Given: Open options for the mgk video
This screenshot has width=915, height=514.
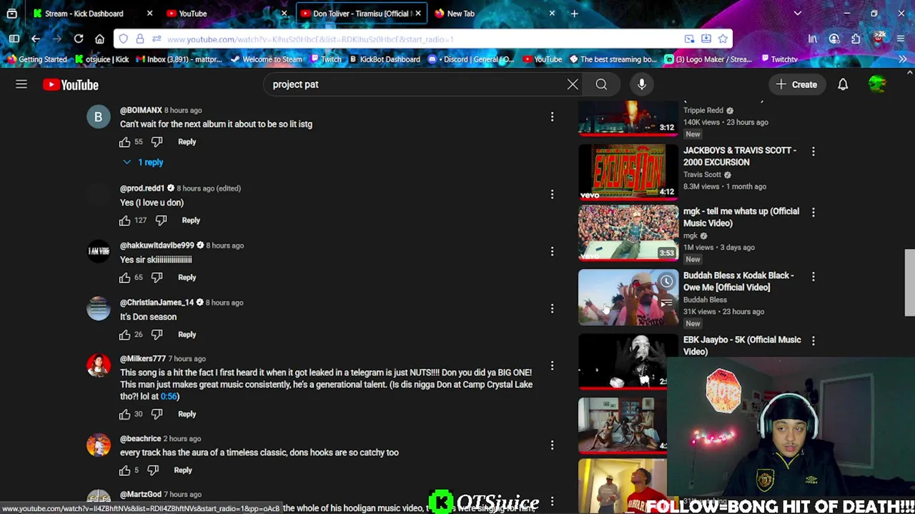Looking at the screenshot, I should [813, 212].
